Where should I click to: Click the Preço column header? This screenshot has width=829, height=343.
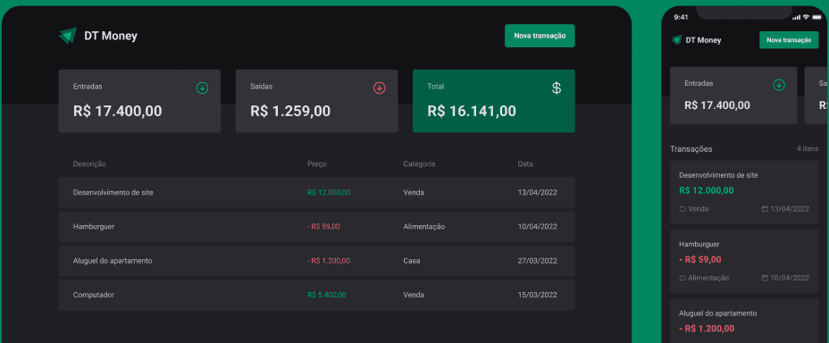click(x=317, y=164)
